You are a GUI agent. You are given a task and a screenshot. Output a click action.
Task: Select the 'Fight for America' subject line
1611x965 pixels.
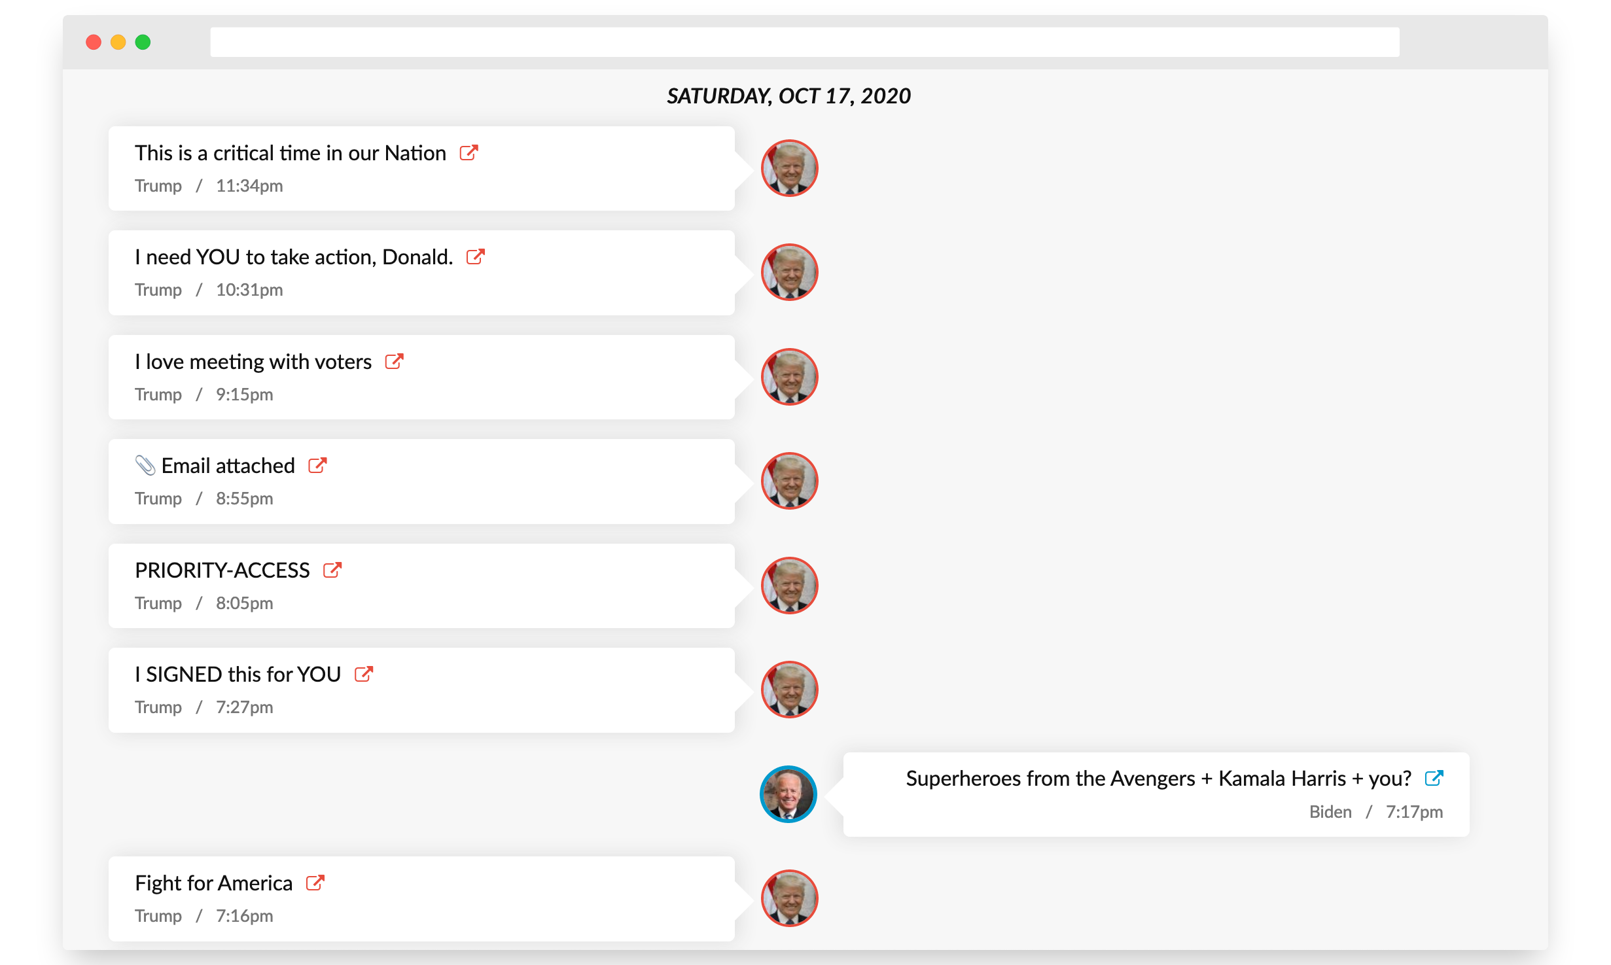click(x=213, y=883)
